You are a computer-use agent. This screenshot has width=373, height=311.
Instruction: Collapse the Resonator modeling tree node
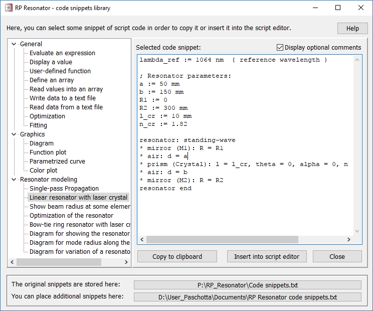pyautogui.click(x=14, y=180)
